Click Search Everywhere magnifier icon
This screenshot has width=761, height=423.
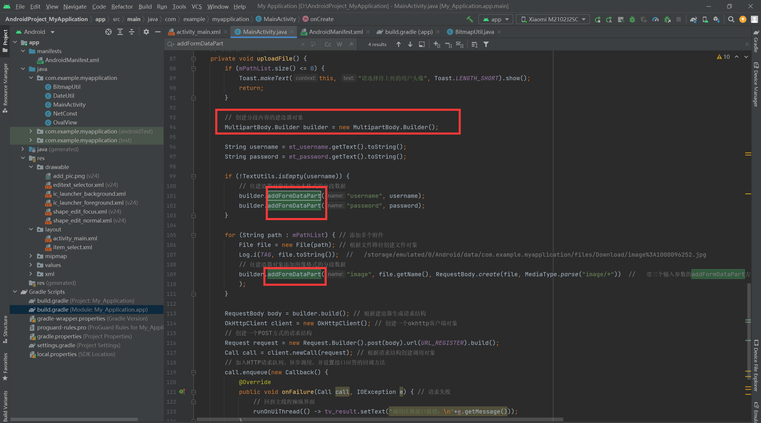pyautogui.click(x=731, y=19)
